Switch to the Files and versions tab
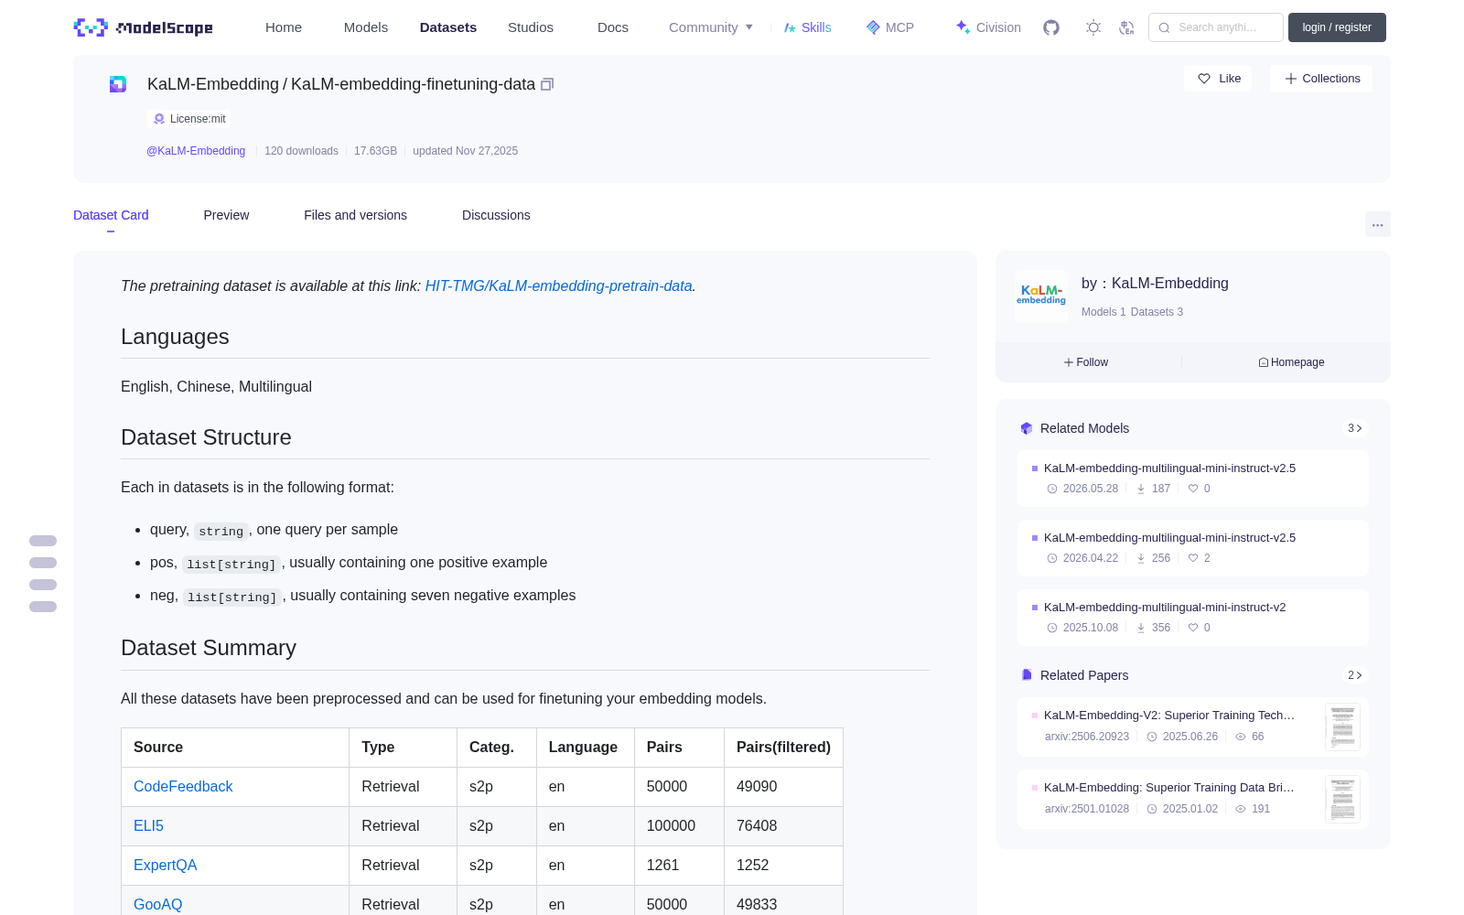This screenshot has width=1464, height=915. click(x=355, y=215)
